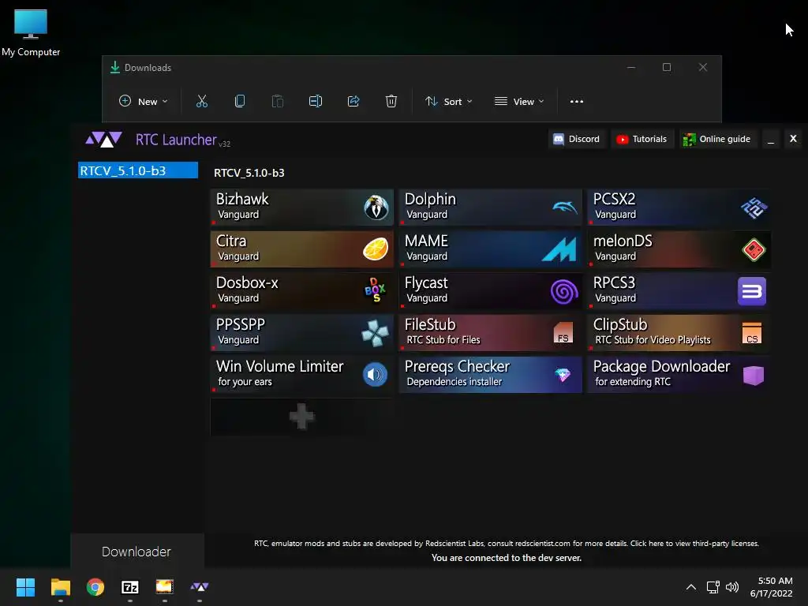Click the Flycast purple spiral icon
Image resolution: width=808 pixels, height=606 pixels.
(564, 292)
